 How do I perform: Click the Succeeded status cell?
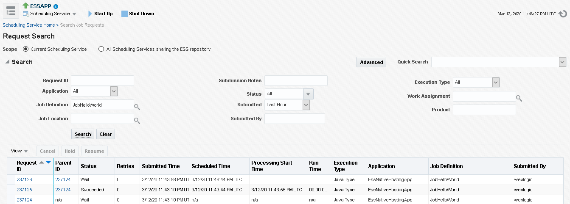point(97,190)
